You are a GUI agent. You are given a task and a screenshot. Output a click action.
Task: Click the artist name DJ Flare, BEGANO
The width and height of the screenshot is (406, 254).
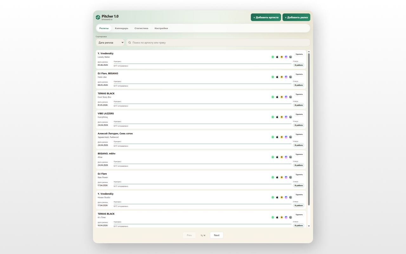[x=108, y=73]
